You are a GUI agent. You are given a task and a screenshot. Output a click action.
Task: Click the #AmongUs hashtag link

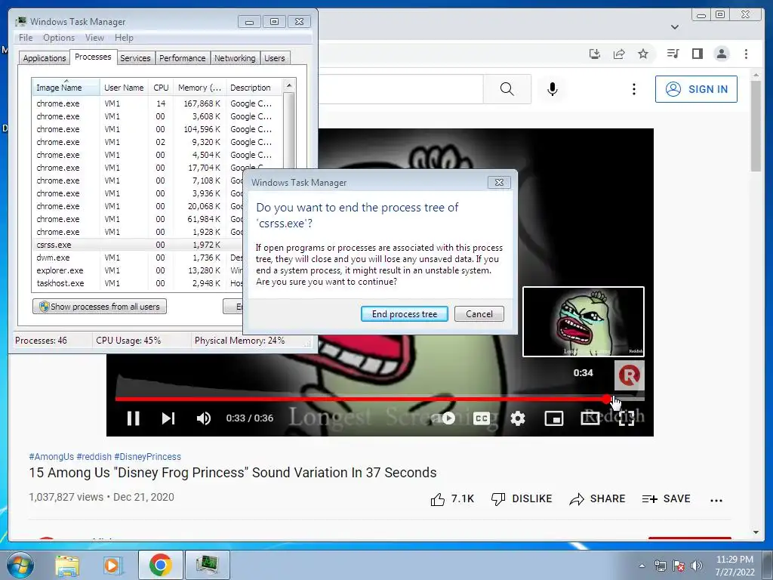(51, 457)
